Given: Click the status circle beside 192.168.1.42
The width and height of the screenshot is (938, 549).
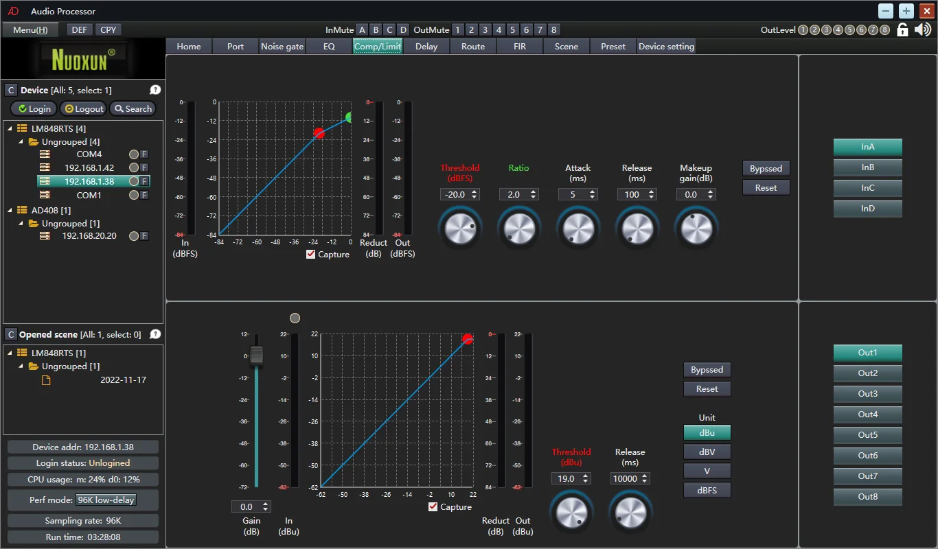Looking at the screenshot, I should (x=134, y=168).
